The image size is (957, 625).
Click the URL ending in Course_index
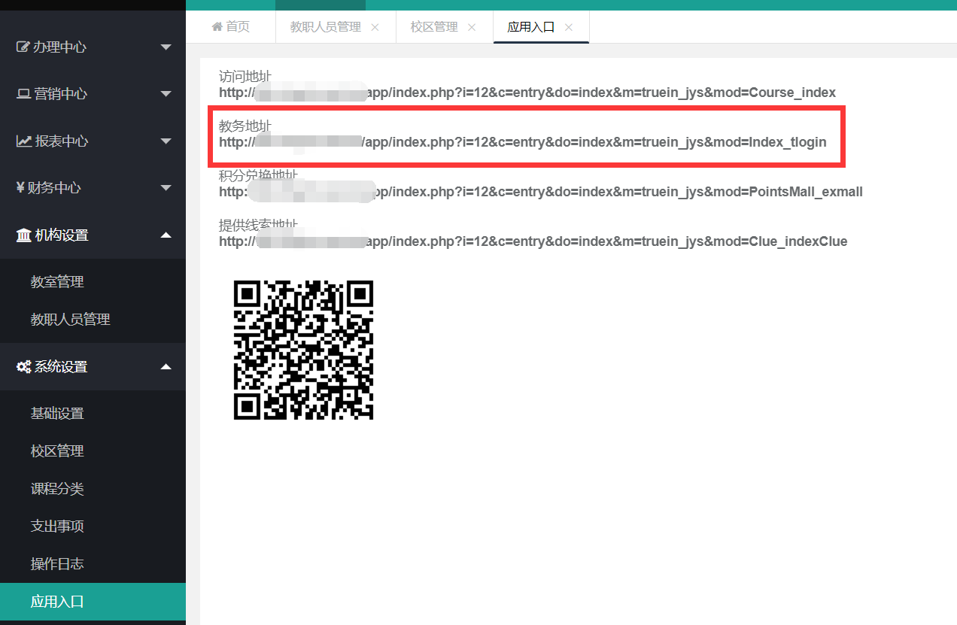pyautogui.click(x=527, y=93)
